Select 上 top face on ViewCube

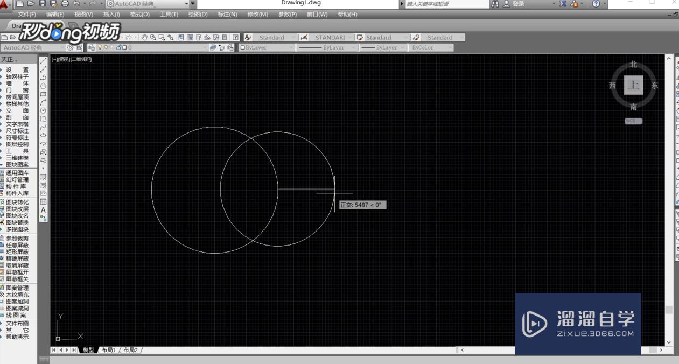[x=634, y=85]
